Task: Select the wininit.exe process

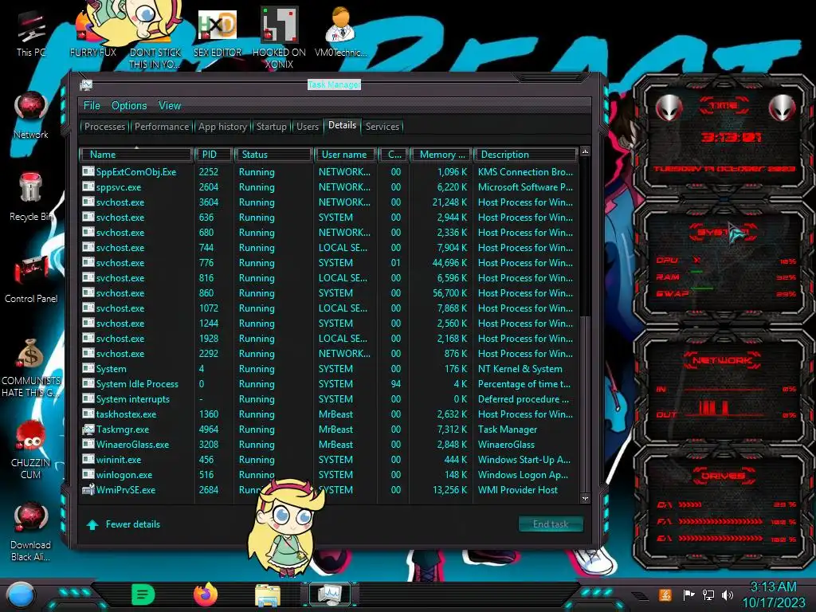Action: tap(329, 460)
